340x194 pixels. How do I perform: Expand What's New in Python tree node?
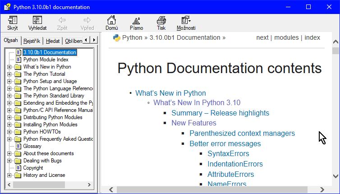click(9, 67)
